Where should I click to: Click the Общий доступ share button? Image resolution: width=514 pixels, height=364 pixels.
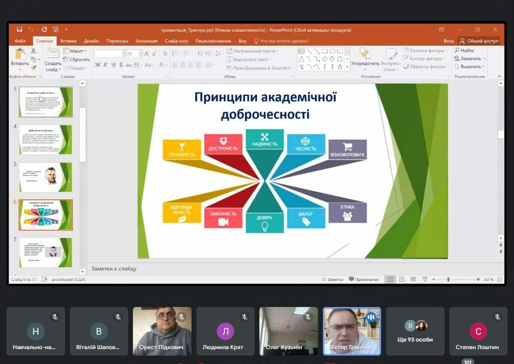tap(479, 41)
